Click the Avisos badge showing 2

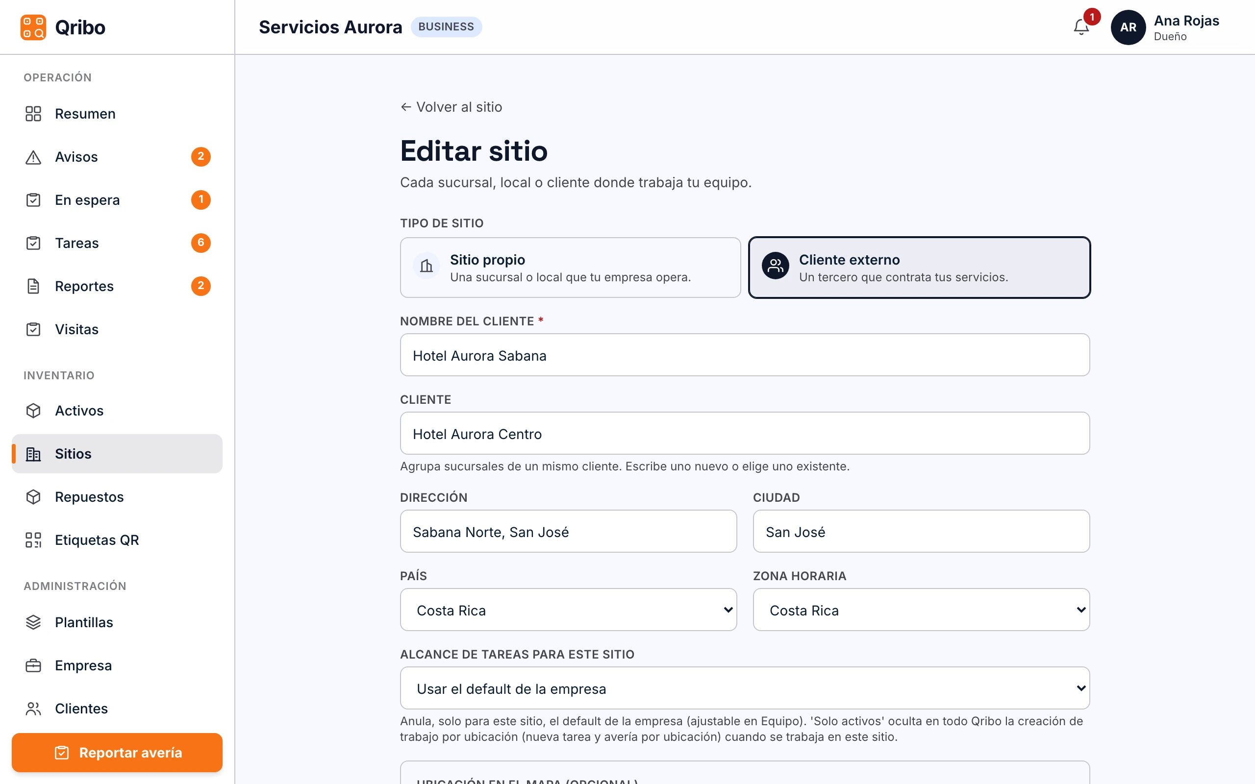201,157
